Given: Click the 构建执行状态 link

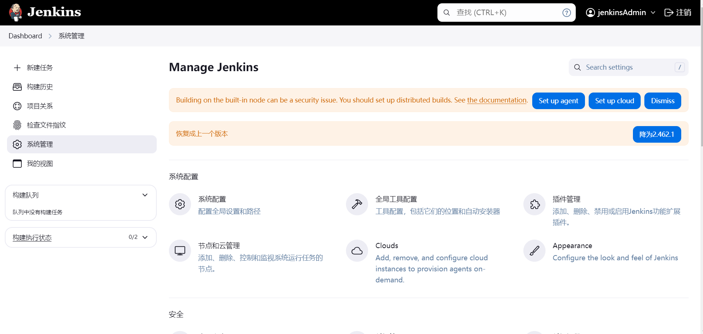Looking at the screenshot, I should 32,237.
